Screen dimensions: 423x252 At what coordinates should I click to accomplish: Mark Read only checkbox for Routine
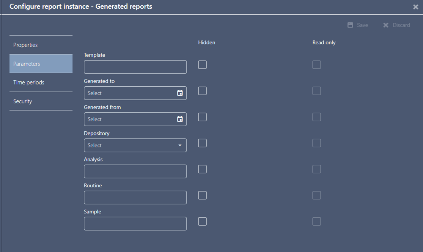pos(316,195)
